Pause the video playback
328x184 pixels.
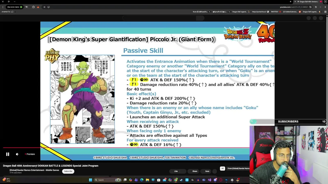click(7, 154)
